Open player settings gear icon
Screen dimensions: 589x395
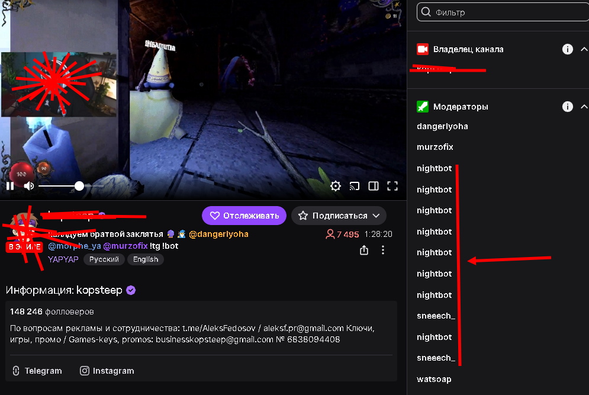click(336, 186)
